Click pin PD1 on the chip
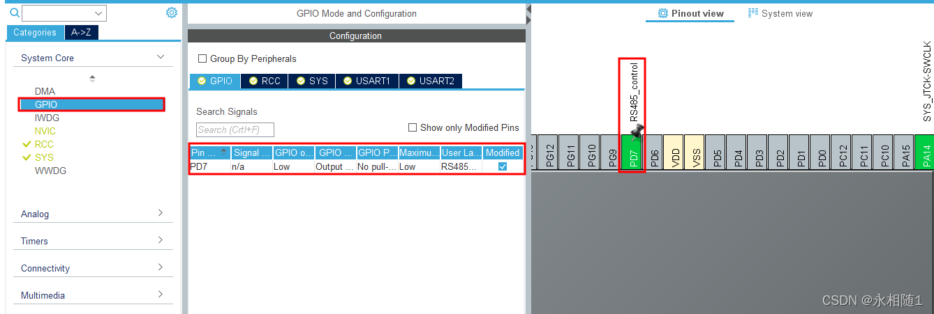 [801, 152]
